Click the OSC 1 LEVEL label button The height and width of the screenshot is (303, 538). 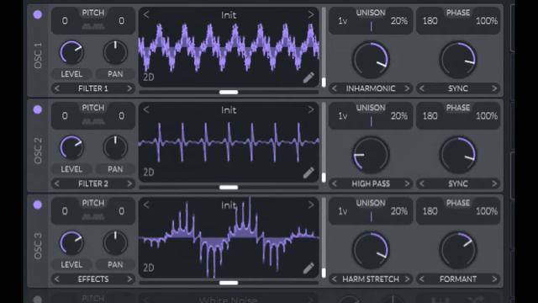pyautogui.click(x=71, y=74)
